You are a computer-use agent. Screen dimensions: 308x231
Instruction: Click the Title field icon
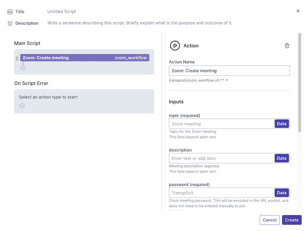(x=10, y=12)
